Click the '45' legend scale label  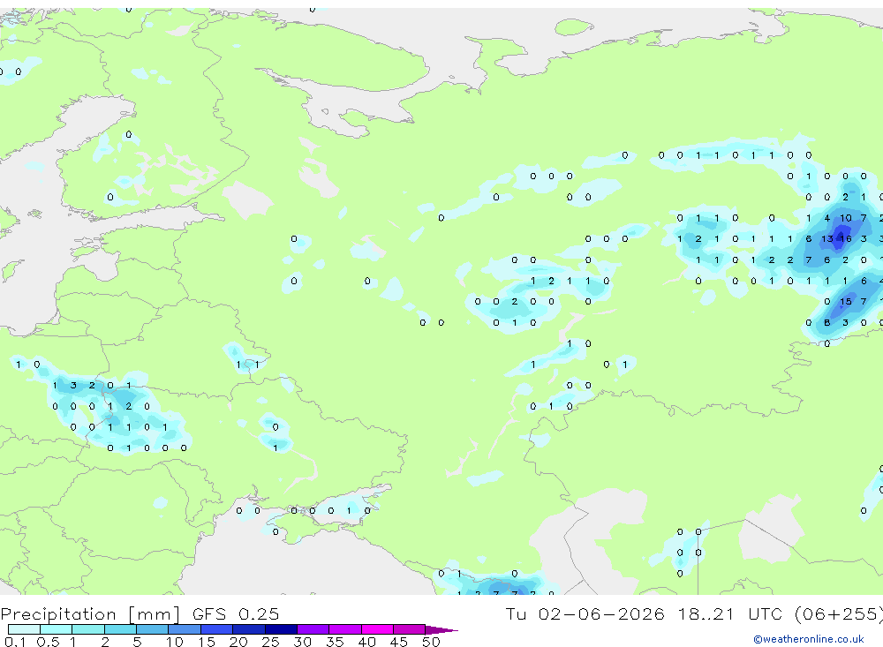coord(399,642)
